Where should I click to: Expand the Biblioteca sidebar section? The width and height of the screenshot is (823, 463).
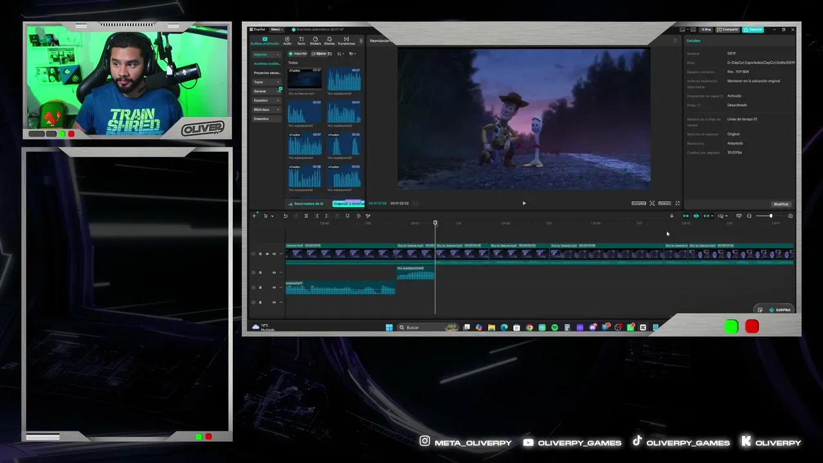pos(266,109)
